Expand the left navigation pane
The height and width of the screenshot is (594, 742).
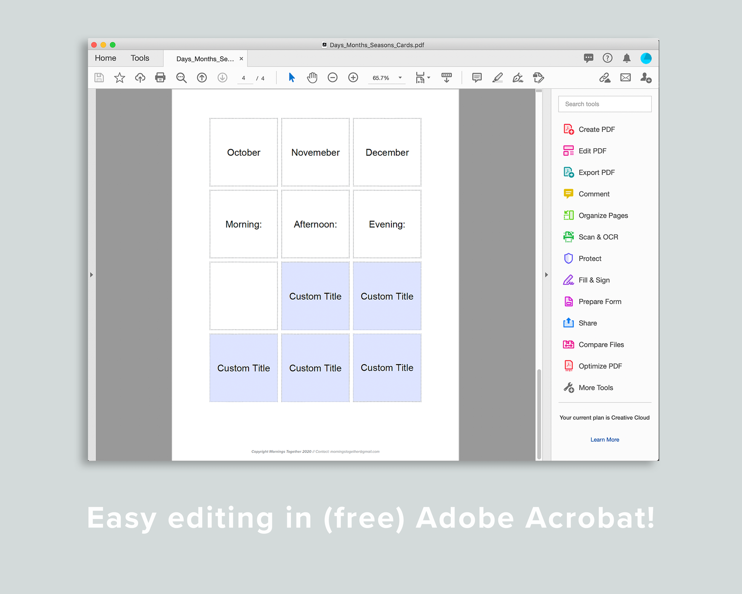pyautogui.click(x=92, y=275)
